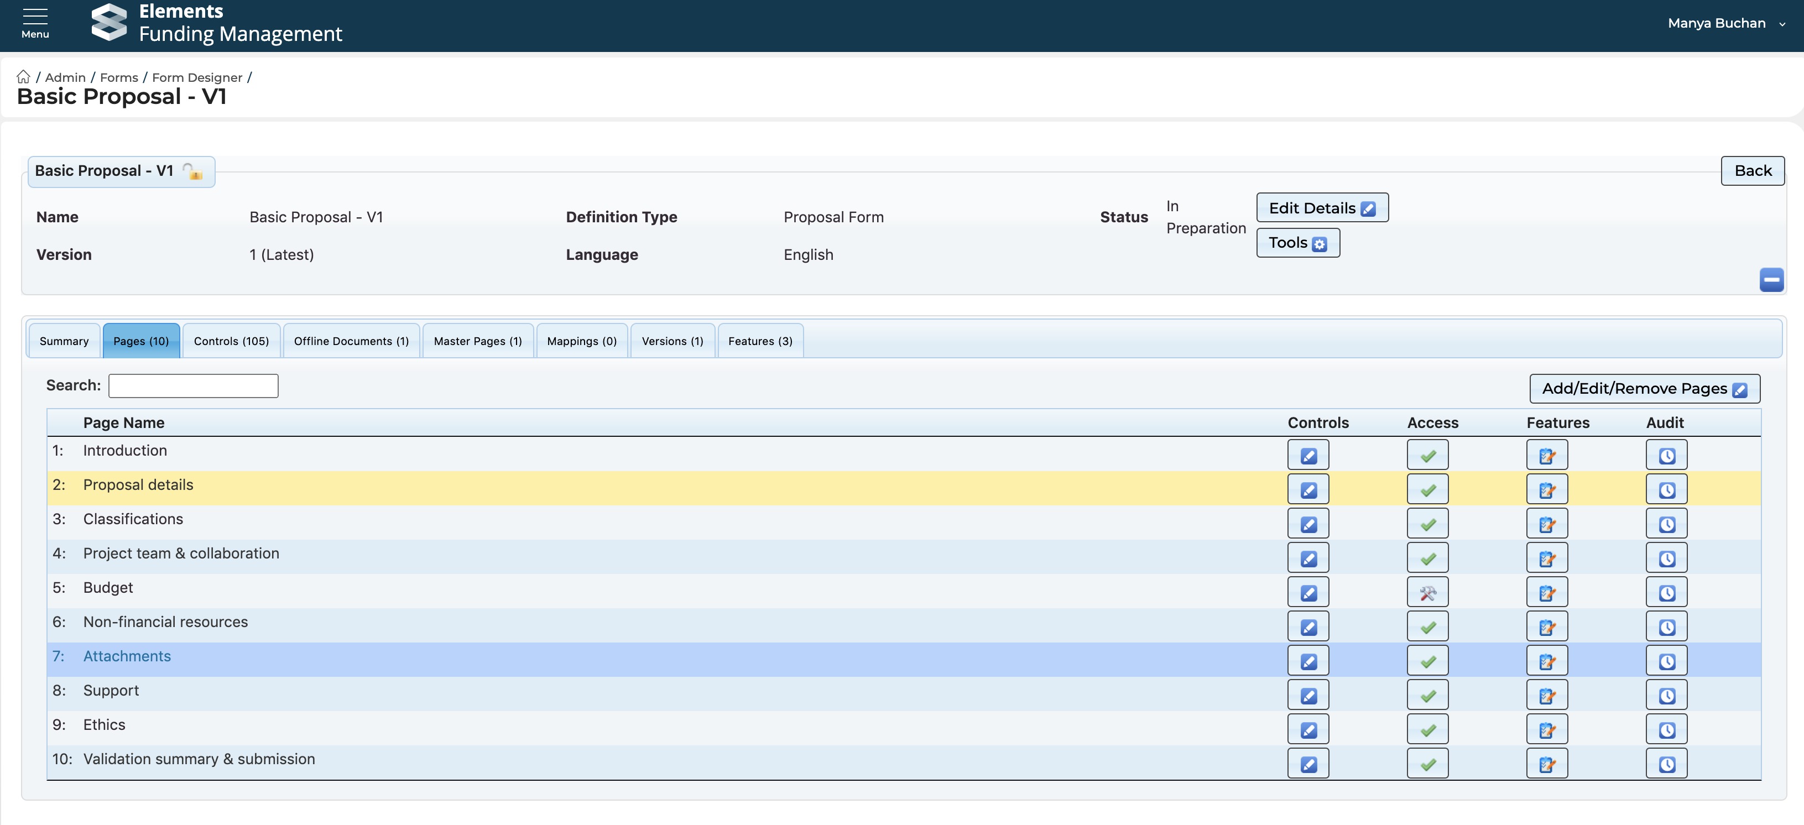Open Manya Buchan user dropdown
The image size is (1804, 825).
pyautogui.click(x=1725, y=23)
